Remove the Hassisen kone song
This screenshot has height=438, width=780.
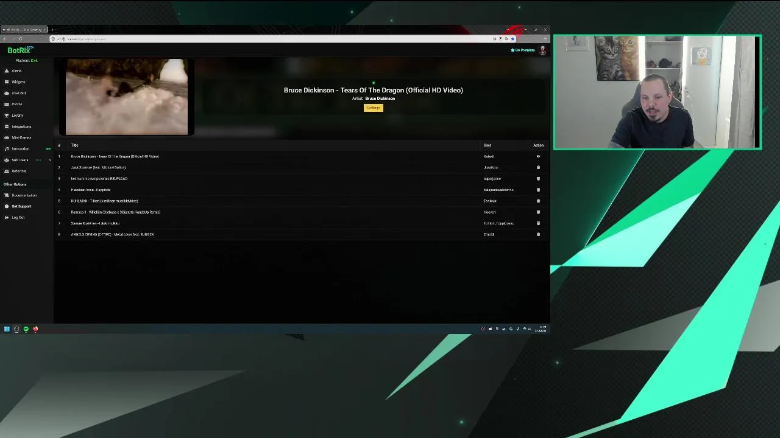click(x=538, y=190)
